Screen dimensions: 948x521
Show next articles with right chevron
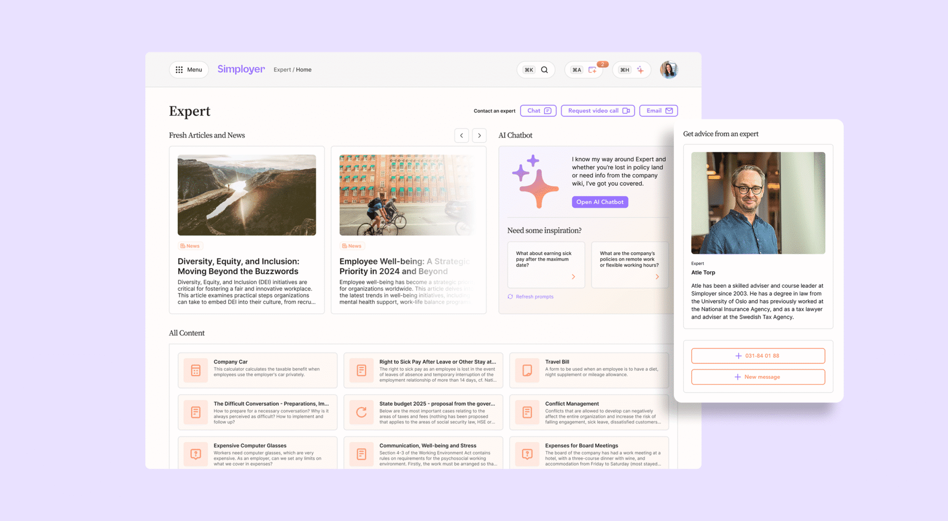(x=479, y=136)
